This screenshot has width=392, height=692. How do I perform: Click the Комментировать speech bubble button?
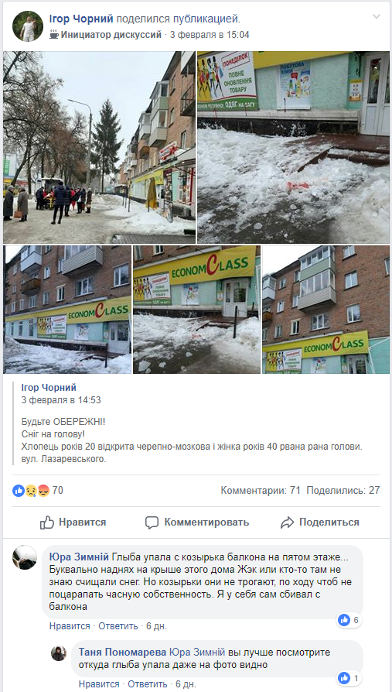coord(197,522)
